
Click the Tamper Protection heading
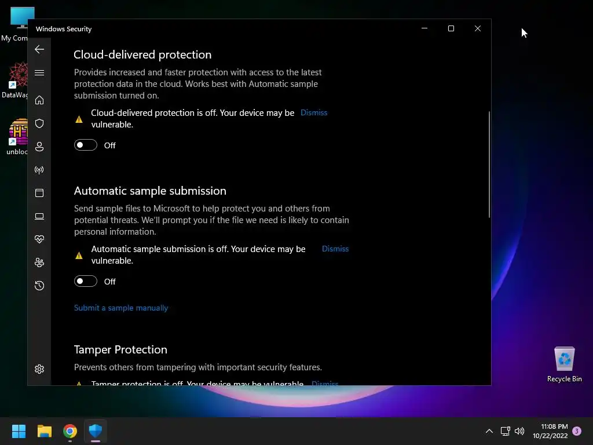pos(120,349)
